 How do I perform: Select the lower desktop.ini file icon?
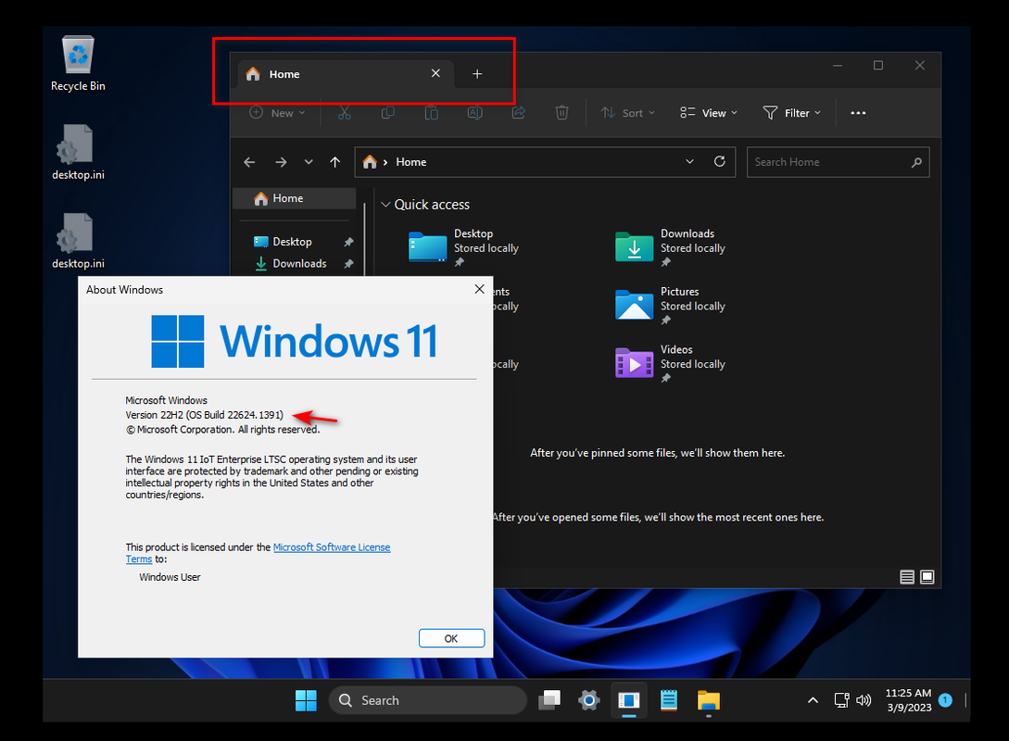click(x=78, y=241)
